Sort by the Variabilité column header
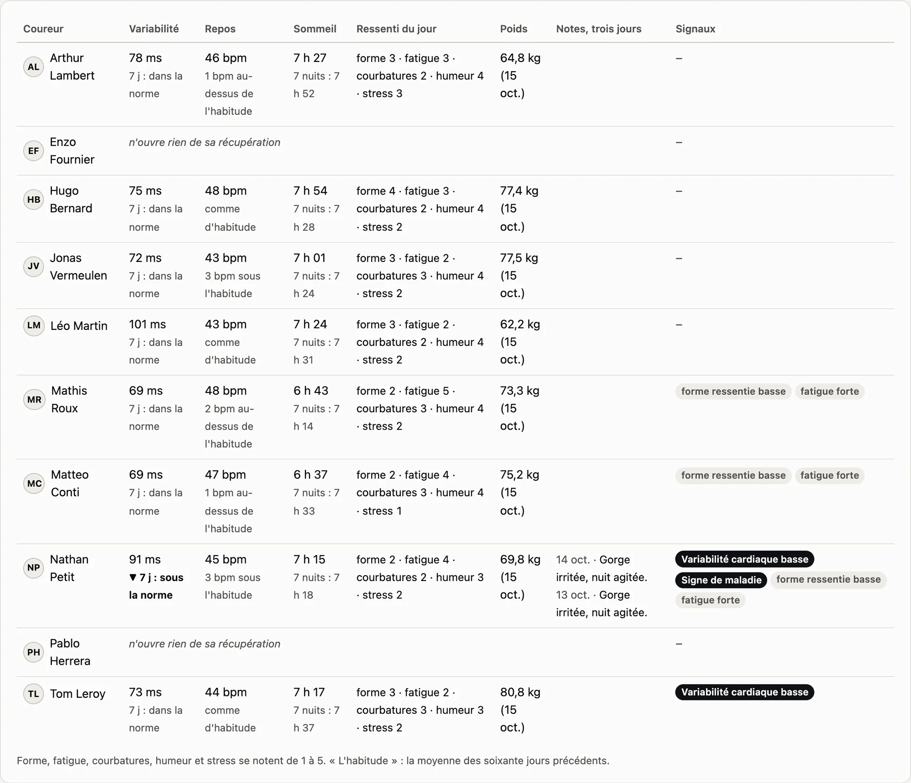911x783 pixels. pyautogui.click(x=154, y=29)
